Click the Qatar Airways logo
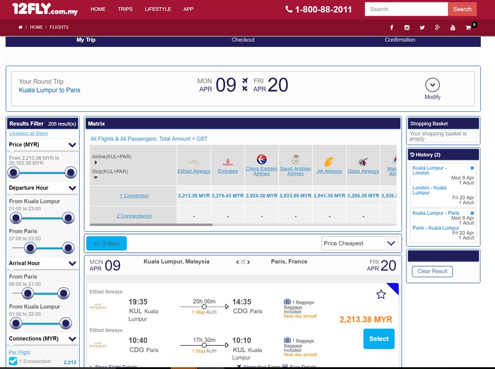Viewport: 495px width, 369px height. pos(363,162)
